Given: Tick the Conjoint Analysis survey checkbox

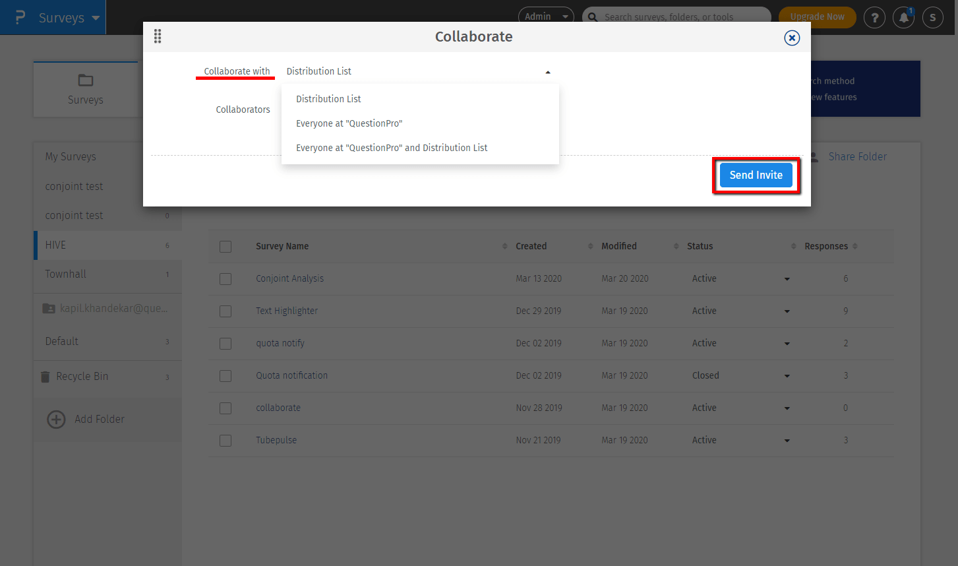Looking at the screenshot, I should 225,279.
